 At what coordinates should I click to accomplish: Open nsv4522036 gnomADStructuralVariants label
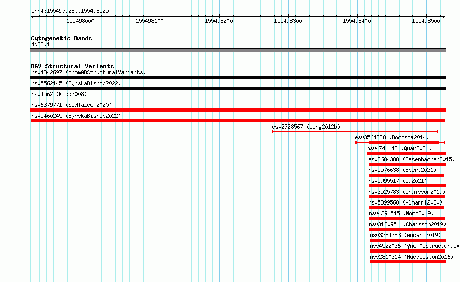415,246
